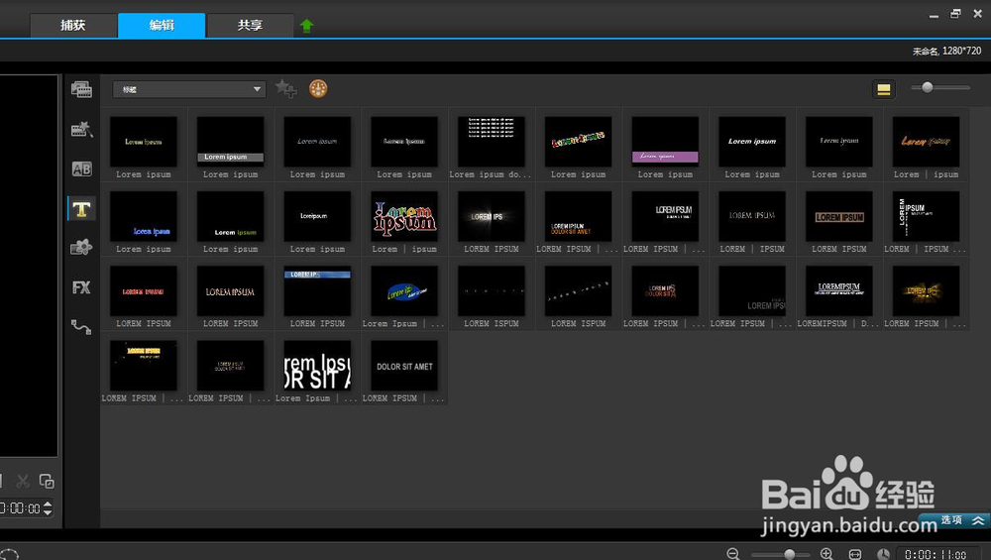Click the 未命名, 1280*720 project name text
991x560 pixels.
(946, 51)
